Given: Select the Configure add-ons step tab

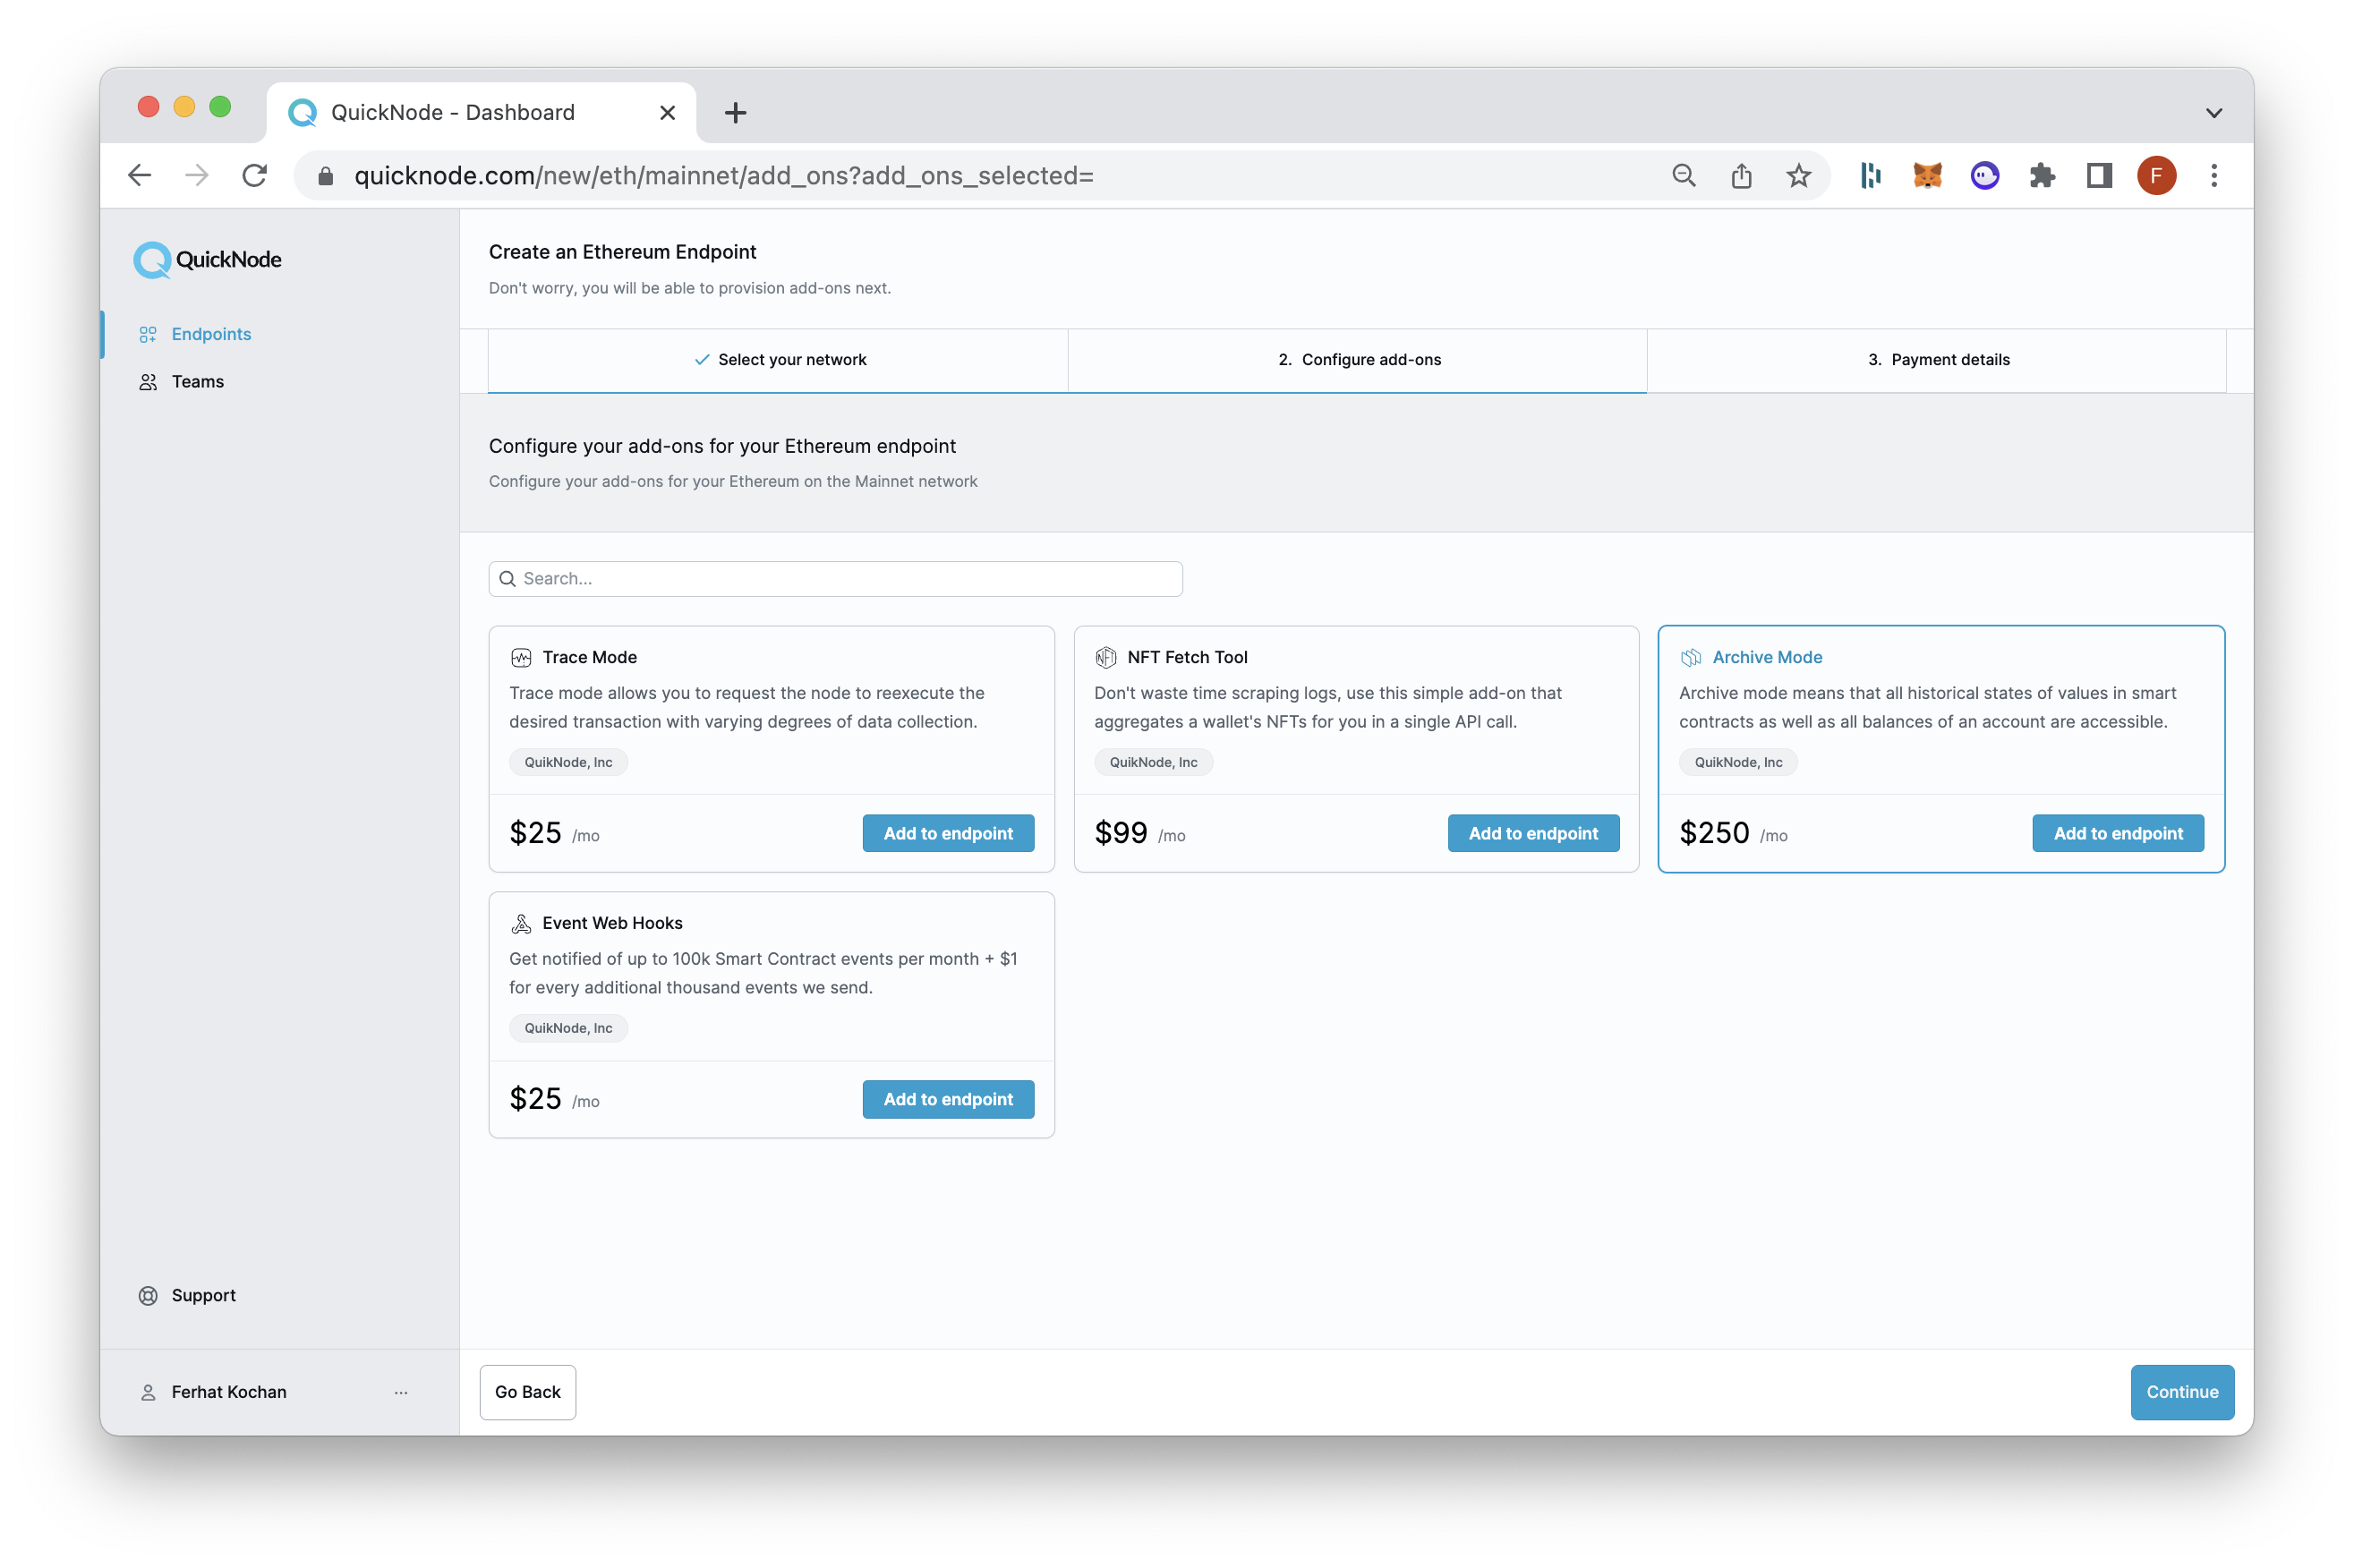Looking at the screenshot, I should (x=1358, y=360).
